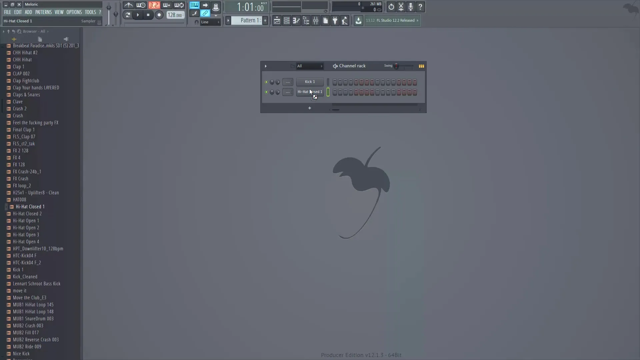Select the Kick 1 channel selector
This screenshot has width=640, height=360.
(x=328, y=82)
